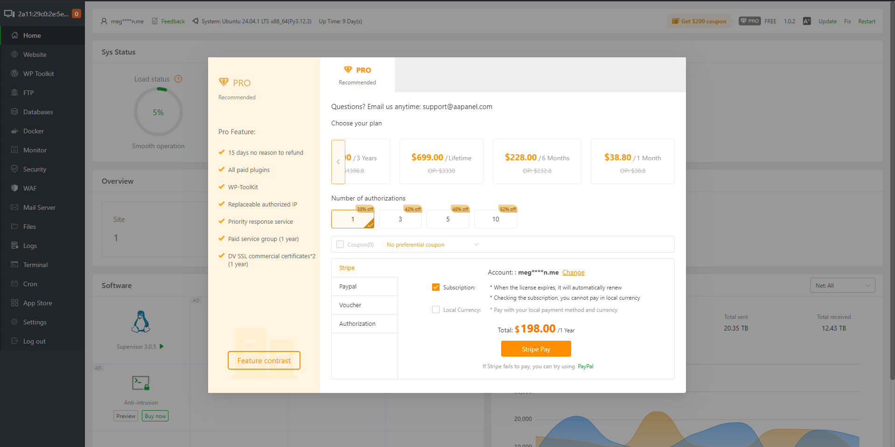Image resolution: width=895 pixels, height=447 pixels.
Task: Click the WP Toolkit WordPress icon
Action: pyautogui.click(x=14, y=74)
